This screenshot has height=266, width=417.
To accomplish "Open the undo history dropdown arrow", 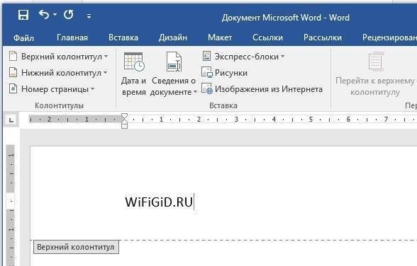I will (55, 15).
